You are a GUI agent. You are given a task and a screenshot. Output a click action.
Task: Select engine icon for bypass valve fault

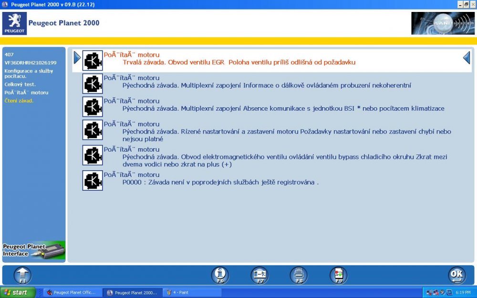93,155
